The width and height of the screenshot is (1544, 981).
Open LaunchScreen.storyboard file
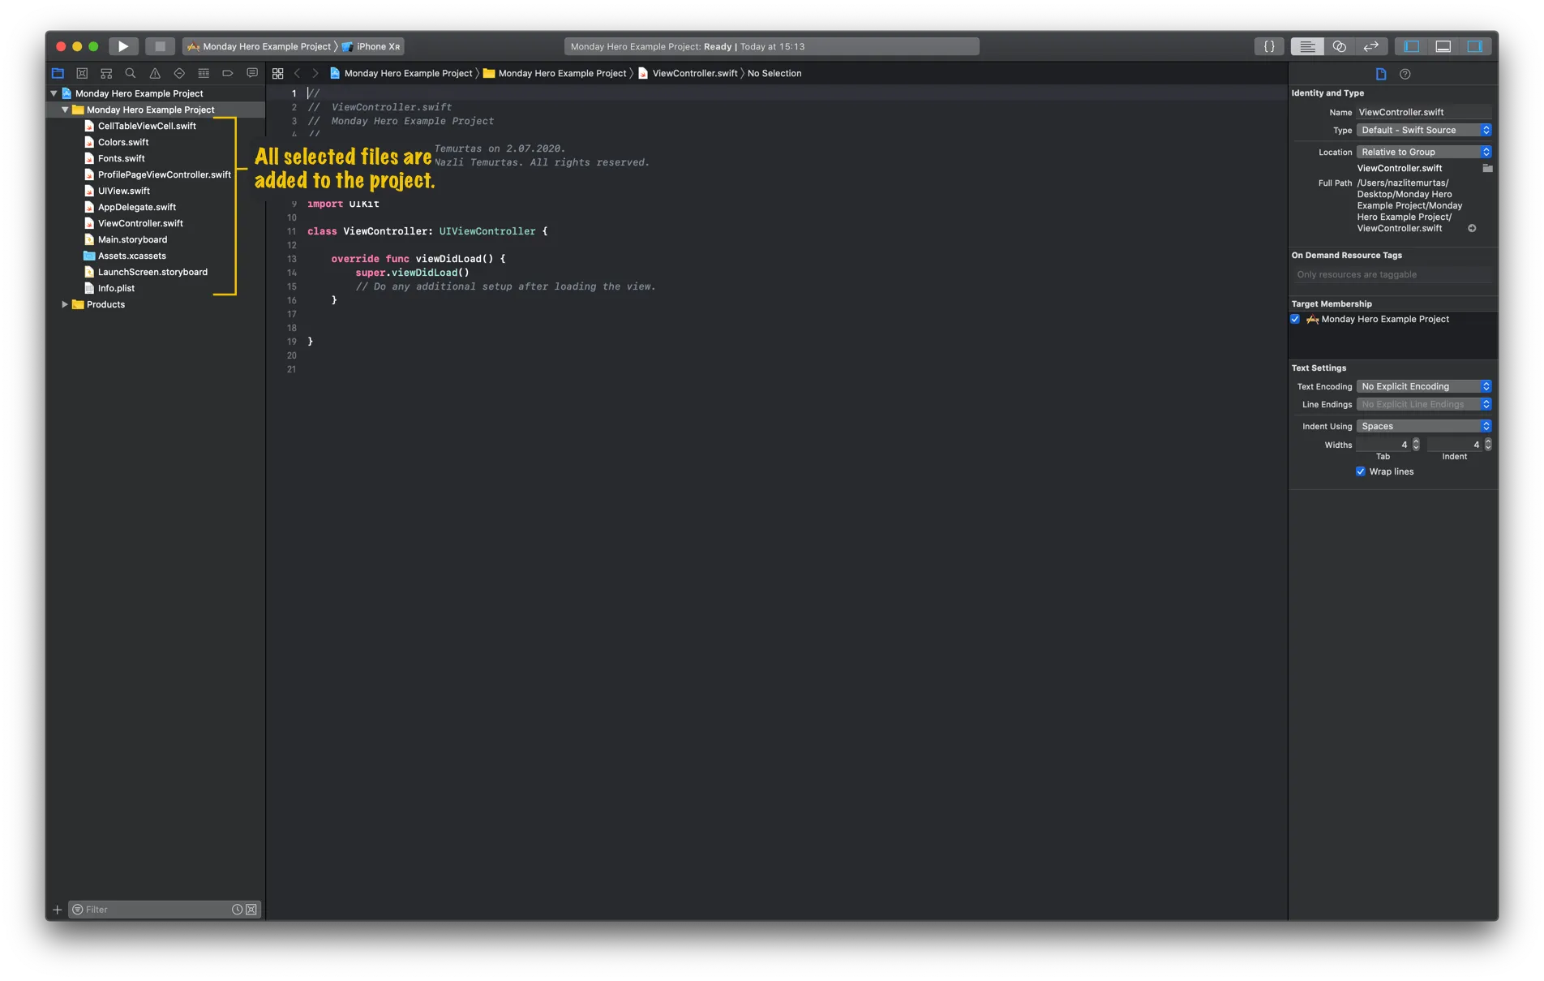tap(152, 272)
